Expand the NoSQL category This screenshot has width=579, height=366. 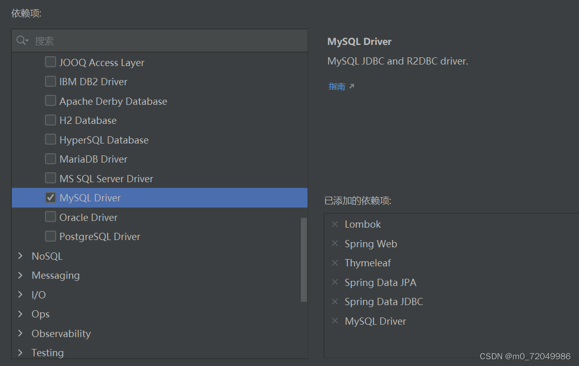[20, 256]
